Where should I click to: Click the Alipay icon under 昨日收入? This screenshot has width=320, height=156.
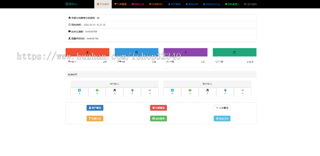click(x=172, y=90)
